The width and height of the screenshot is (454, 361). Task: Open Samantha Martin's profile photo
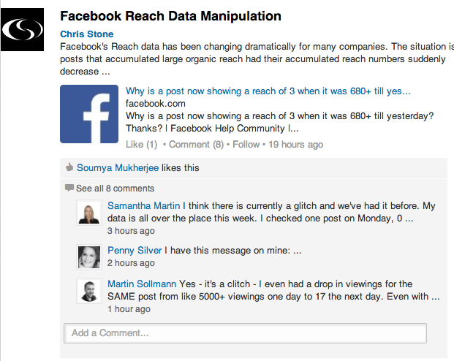click(89, 213)
